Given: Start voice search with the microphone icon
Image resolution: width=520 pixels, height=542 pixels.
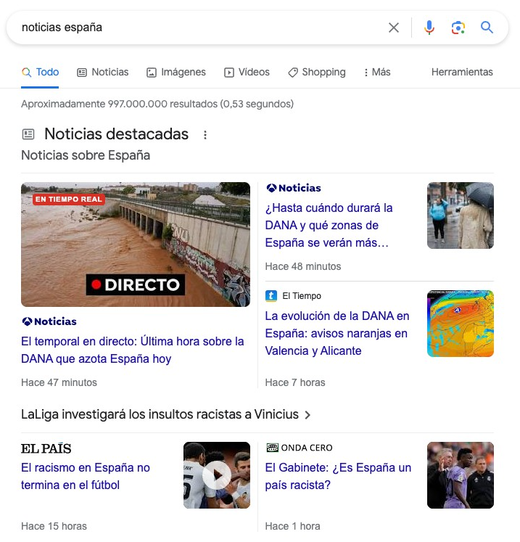Looking at the screenshot, I should pyautogui.click(x=429, y=28).
